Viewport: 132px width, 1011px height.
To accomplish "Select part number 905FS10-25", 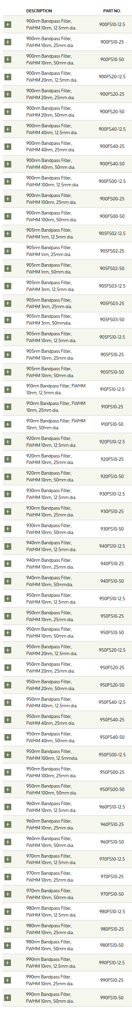I will 112,355.
